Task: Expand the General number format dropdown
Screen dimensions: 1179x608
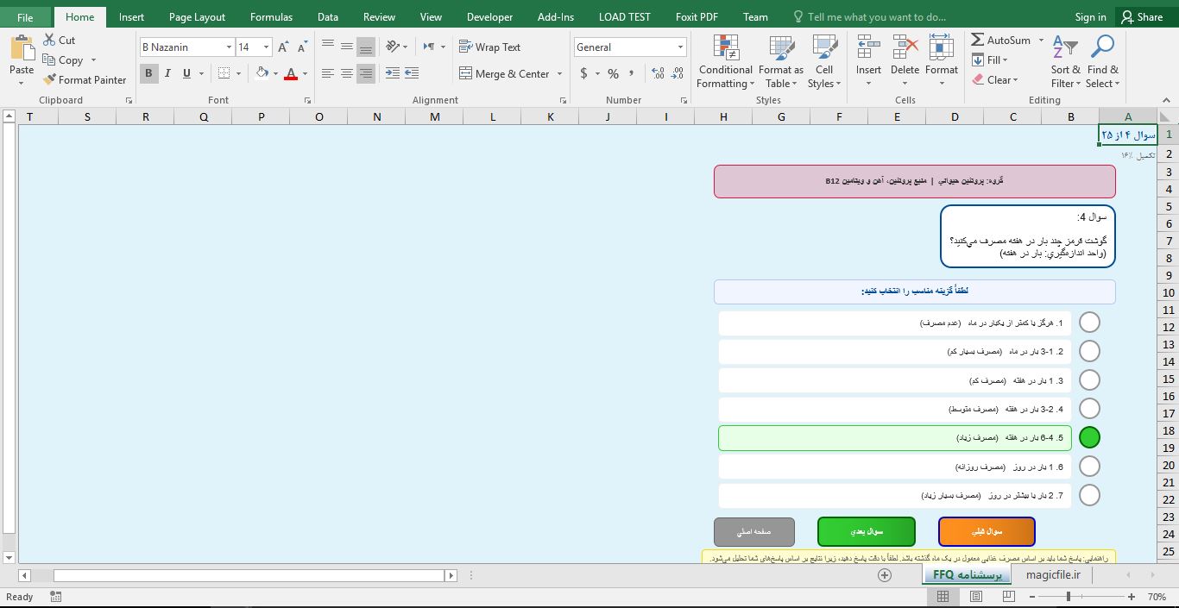Action: pos(680,47)
